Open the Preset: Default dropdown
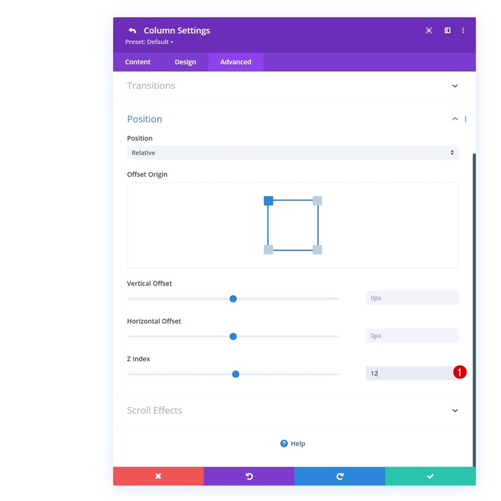Image resolution: width=501 pixels, height=501 pixels. pos(149,42)
